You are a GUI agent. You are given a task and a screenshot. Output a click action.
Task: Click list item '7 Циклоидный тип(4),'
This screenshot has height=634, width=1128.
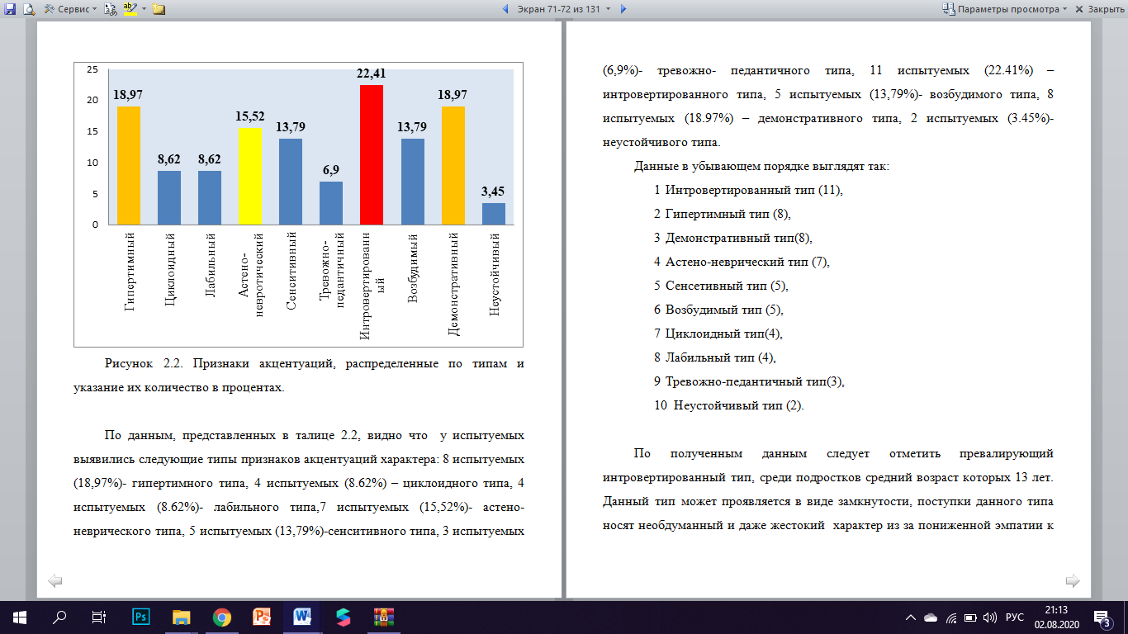[x=718, y=334]
